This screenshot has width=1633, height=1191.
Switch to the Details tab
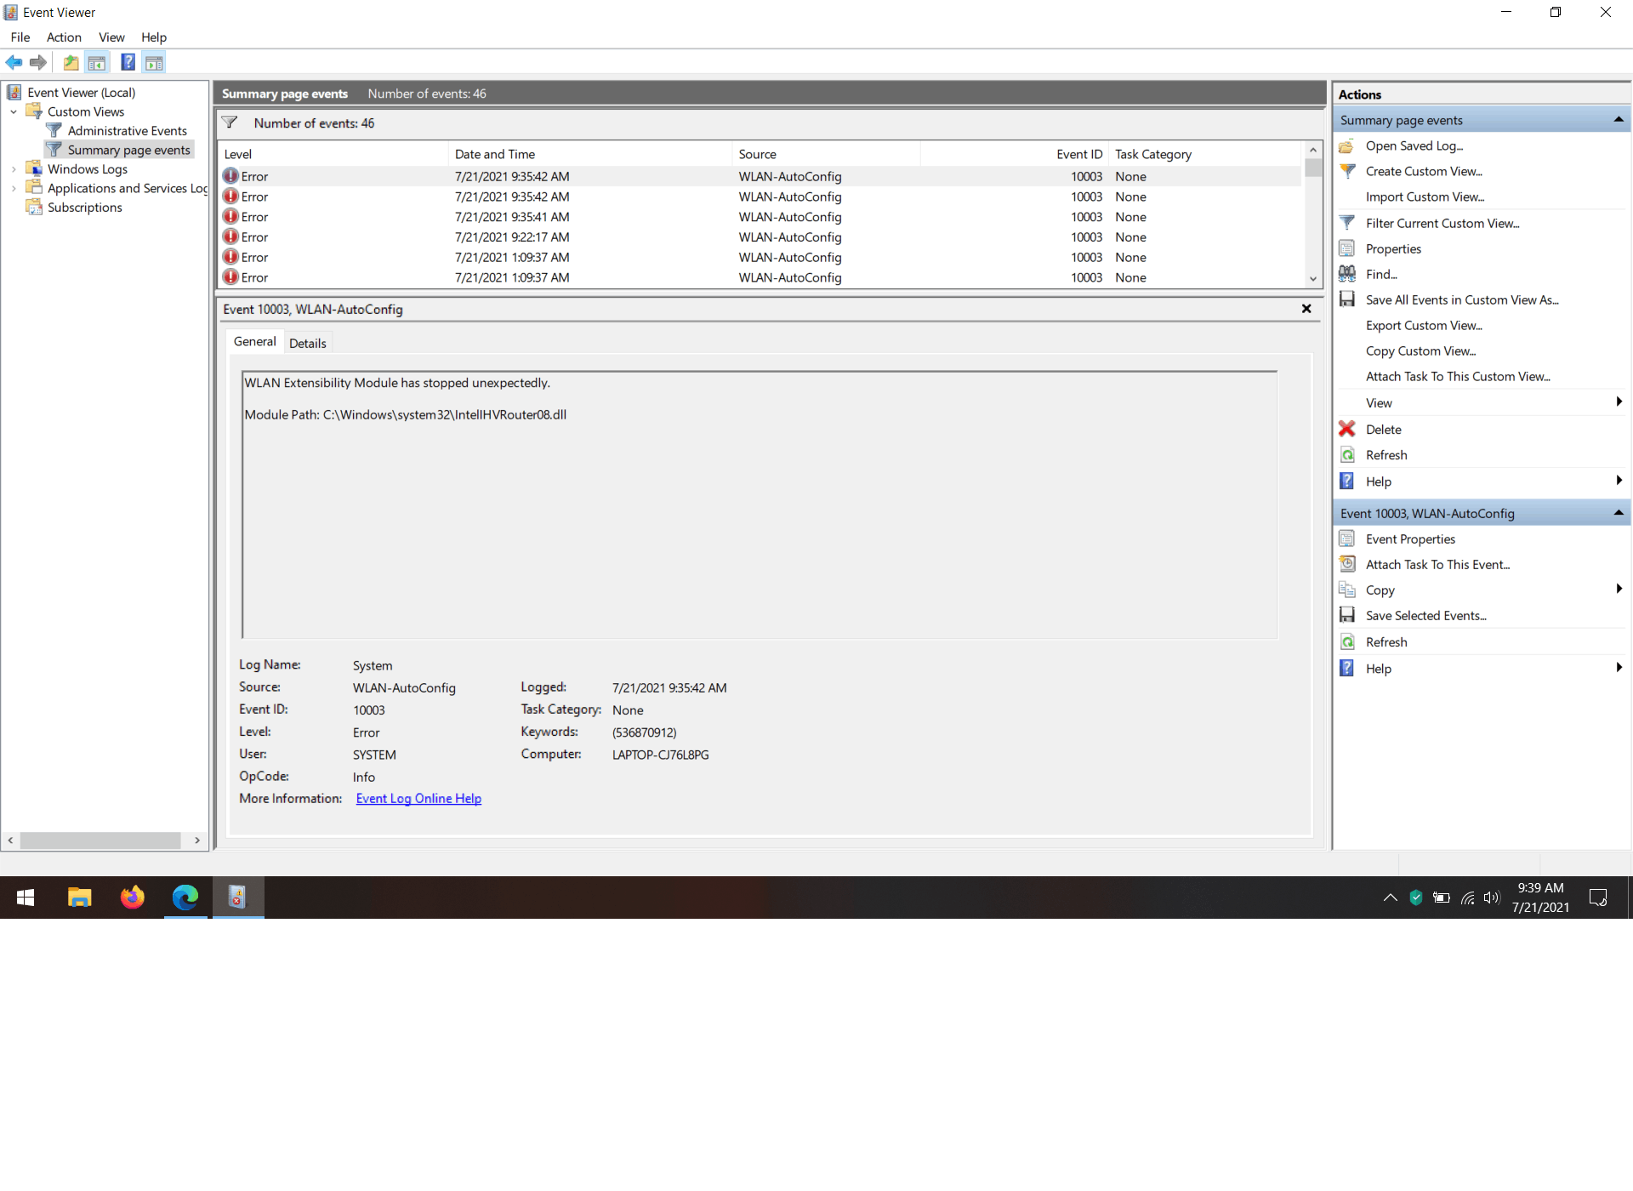(x=307, y=344)
